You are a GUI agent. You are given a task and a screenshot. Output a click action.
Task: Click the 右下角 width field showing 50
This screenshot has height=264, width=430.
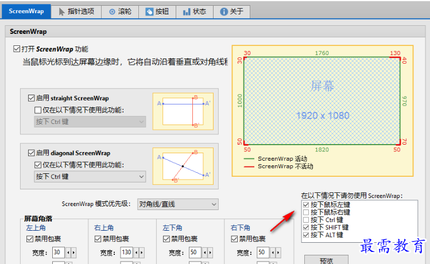263,253
